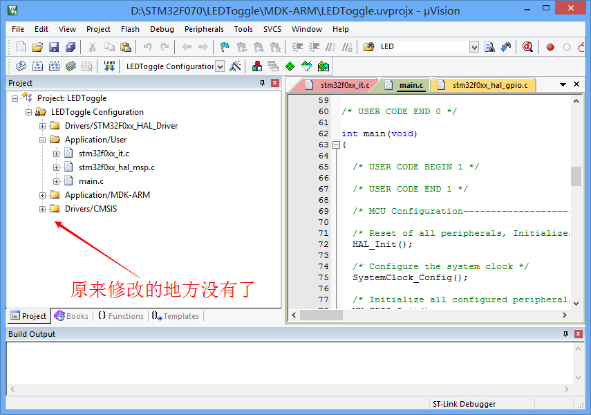Image resolution: width=591 pixels, height=415 pixels.
Task: Close the Build Output panel
Action: click(578, 334)
